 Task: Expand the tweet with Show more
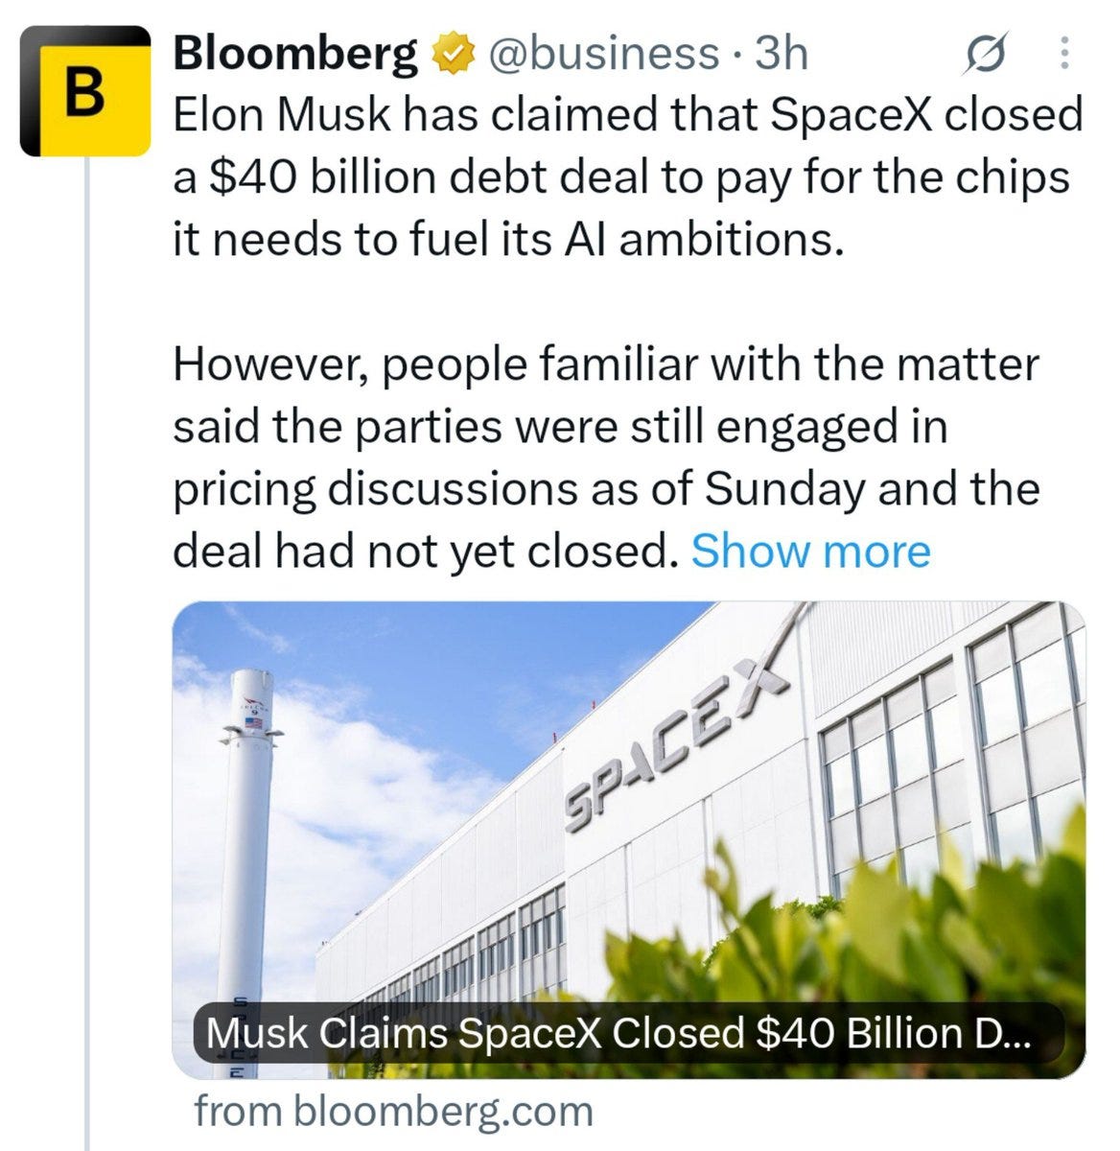point(810,551)
